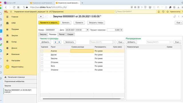Click the search field in Чеклист и расходы
This screenshot has width=183, height=103.
[x=101, y=42]
